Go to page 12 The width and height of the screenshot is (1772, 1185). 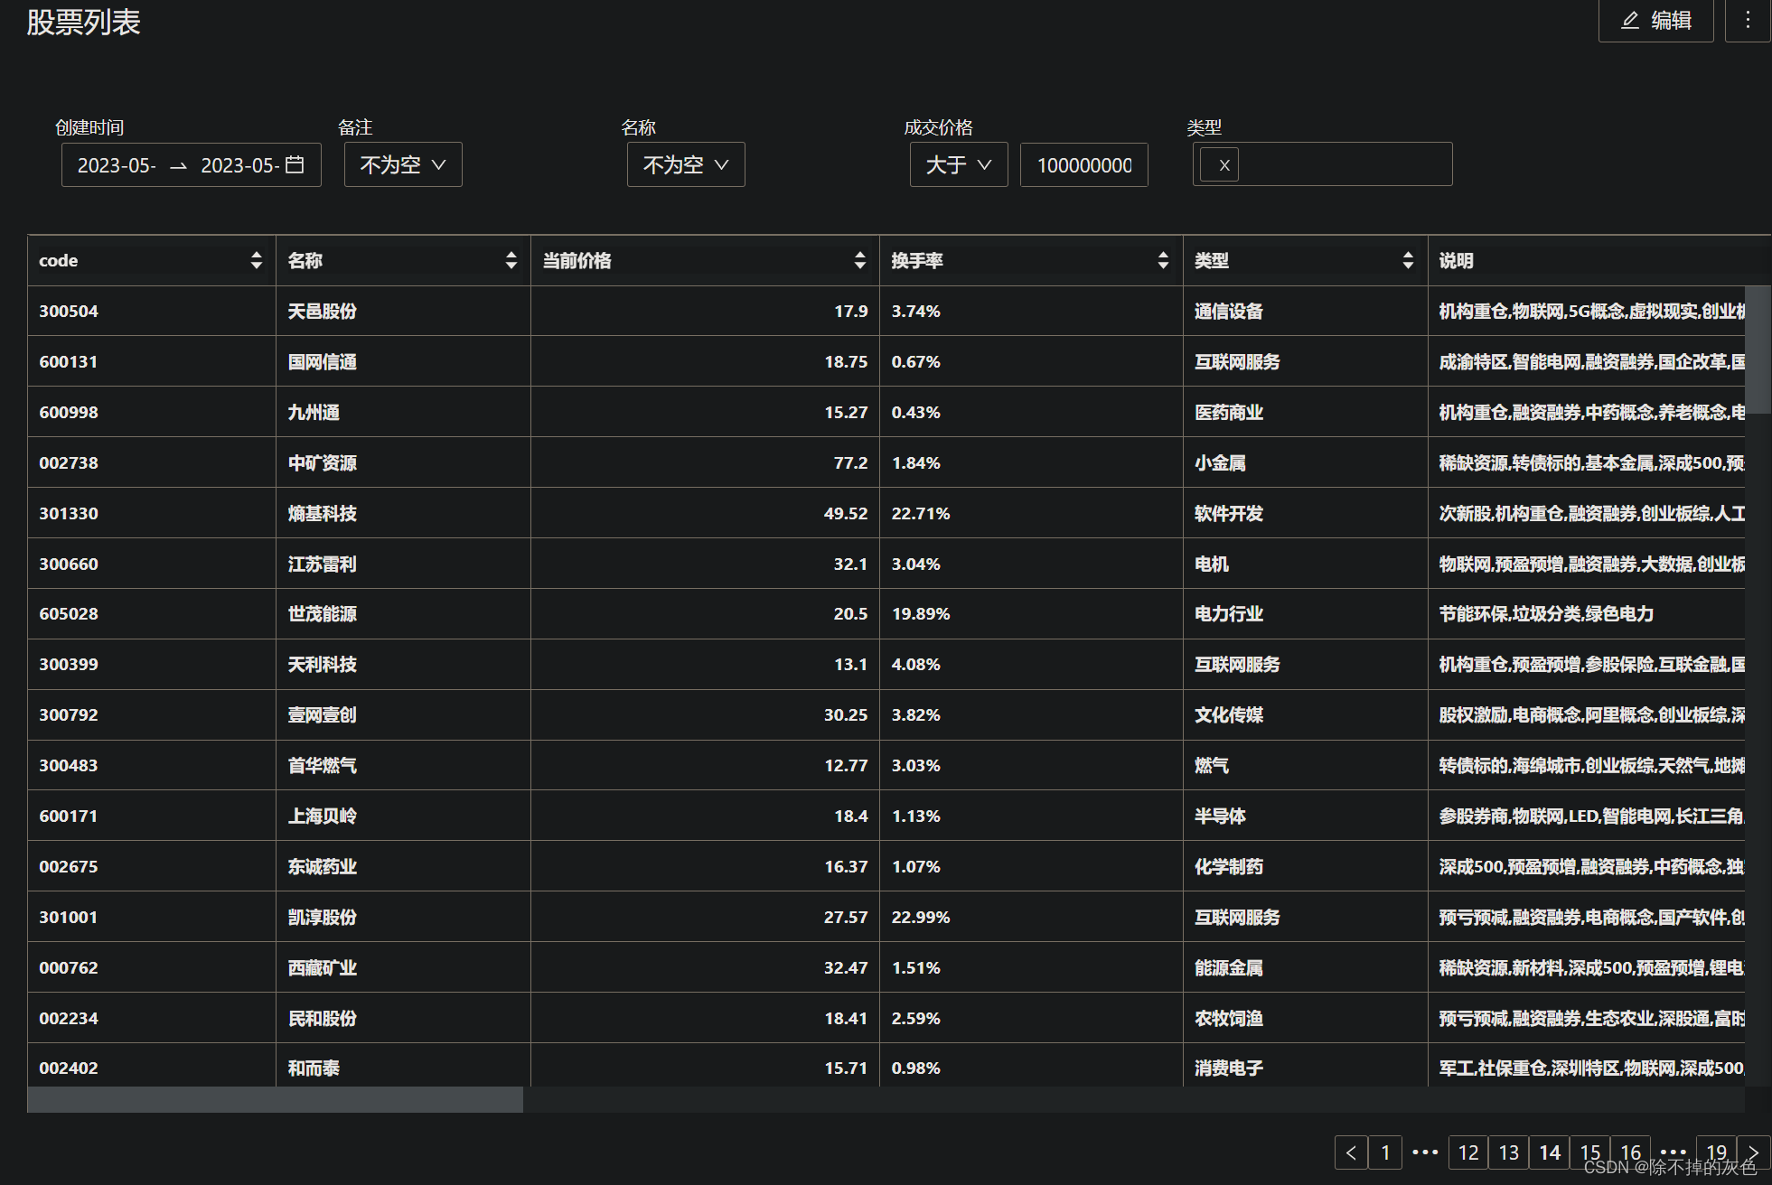1468,1152
